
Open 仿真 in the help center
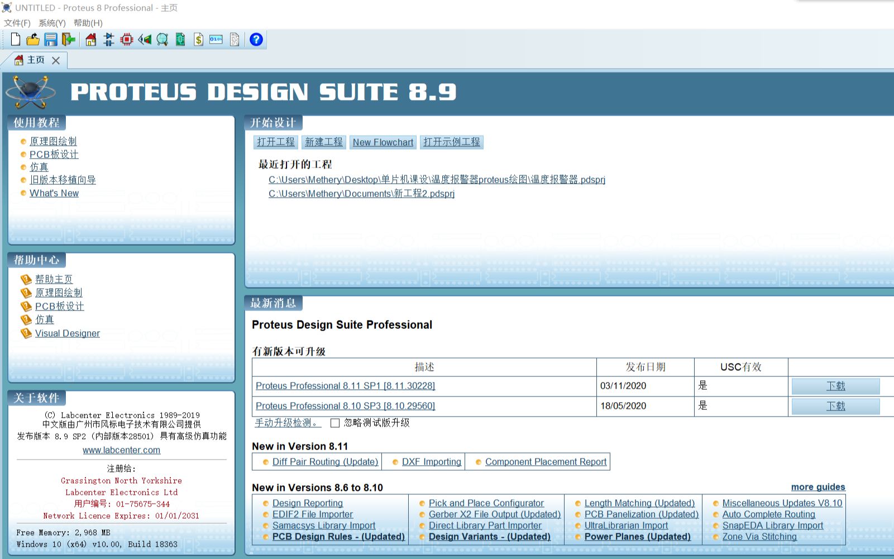point(45,319)
